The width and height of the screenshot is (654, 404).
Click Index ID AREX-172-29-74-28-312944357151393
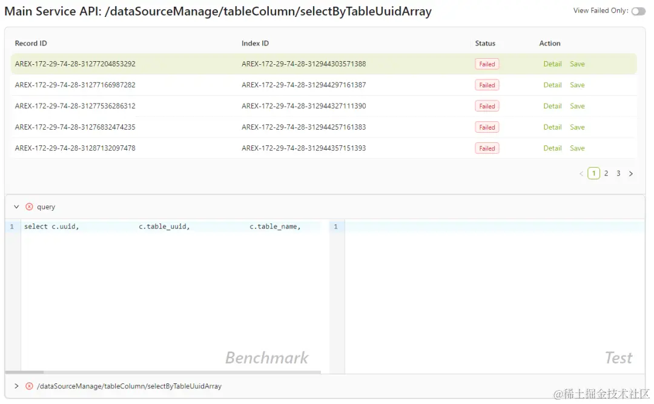[303, 148]
